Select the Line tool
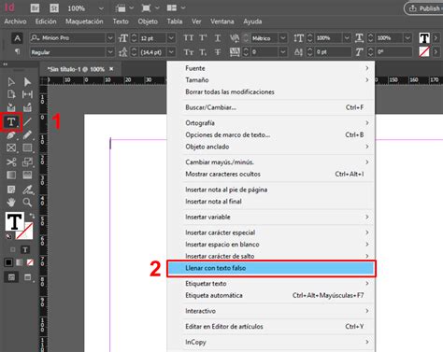Viewport: 443px width, 352px height. (27, 121)
